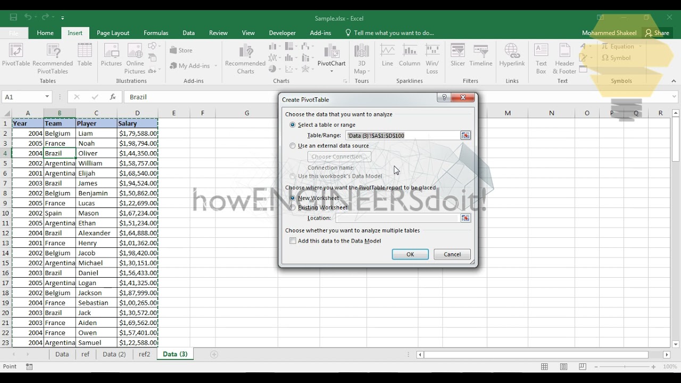This screenshot has width=681, height=383.
Task: Click zoom out minus button
Action: coord(596,367)
